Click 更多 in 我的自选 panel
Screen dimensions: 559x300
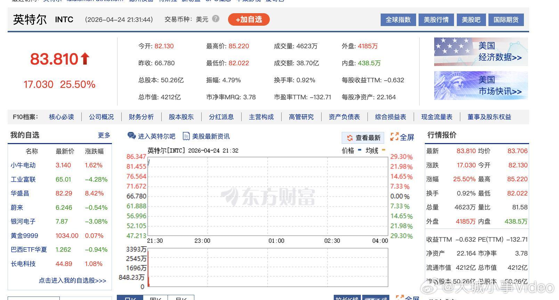pos(104,135)
